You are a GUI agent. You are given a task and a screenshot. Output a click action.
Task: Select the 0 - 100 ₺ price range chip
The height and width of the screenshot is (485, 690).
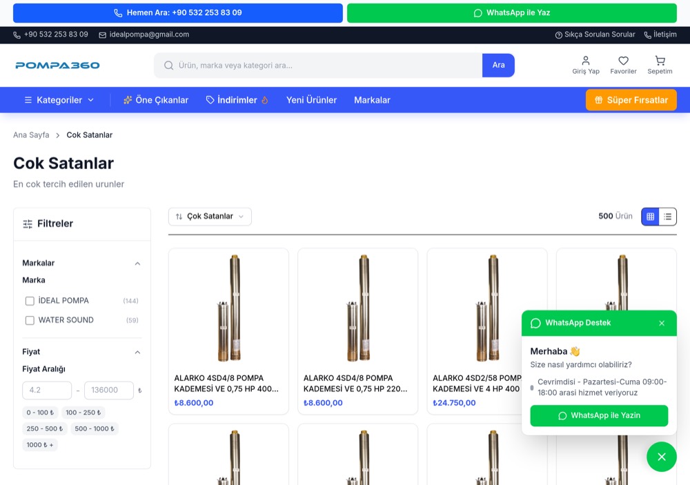[x=40, y=413]
